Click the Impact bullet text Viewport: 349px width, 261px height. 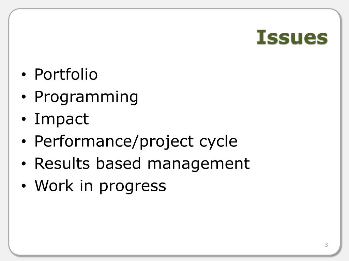62,119
